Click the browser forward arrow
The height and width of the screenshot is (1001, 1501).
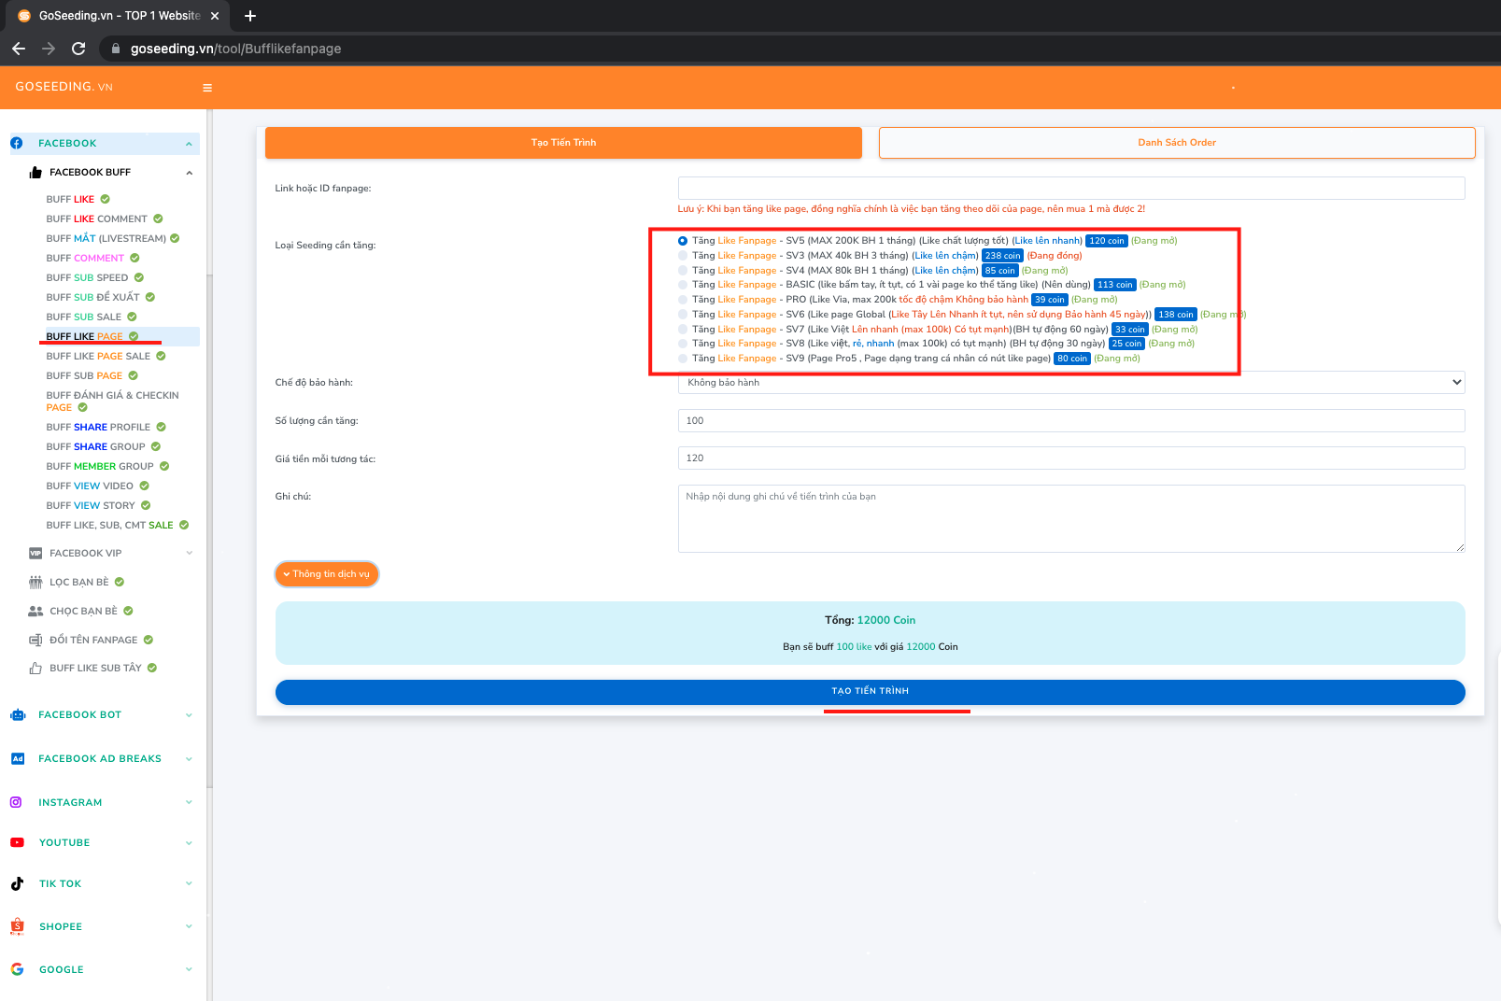coord(49,49)
